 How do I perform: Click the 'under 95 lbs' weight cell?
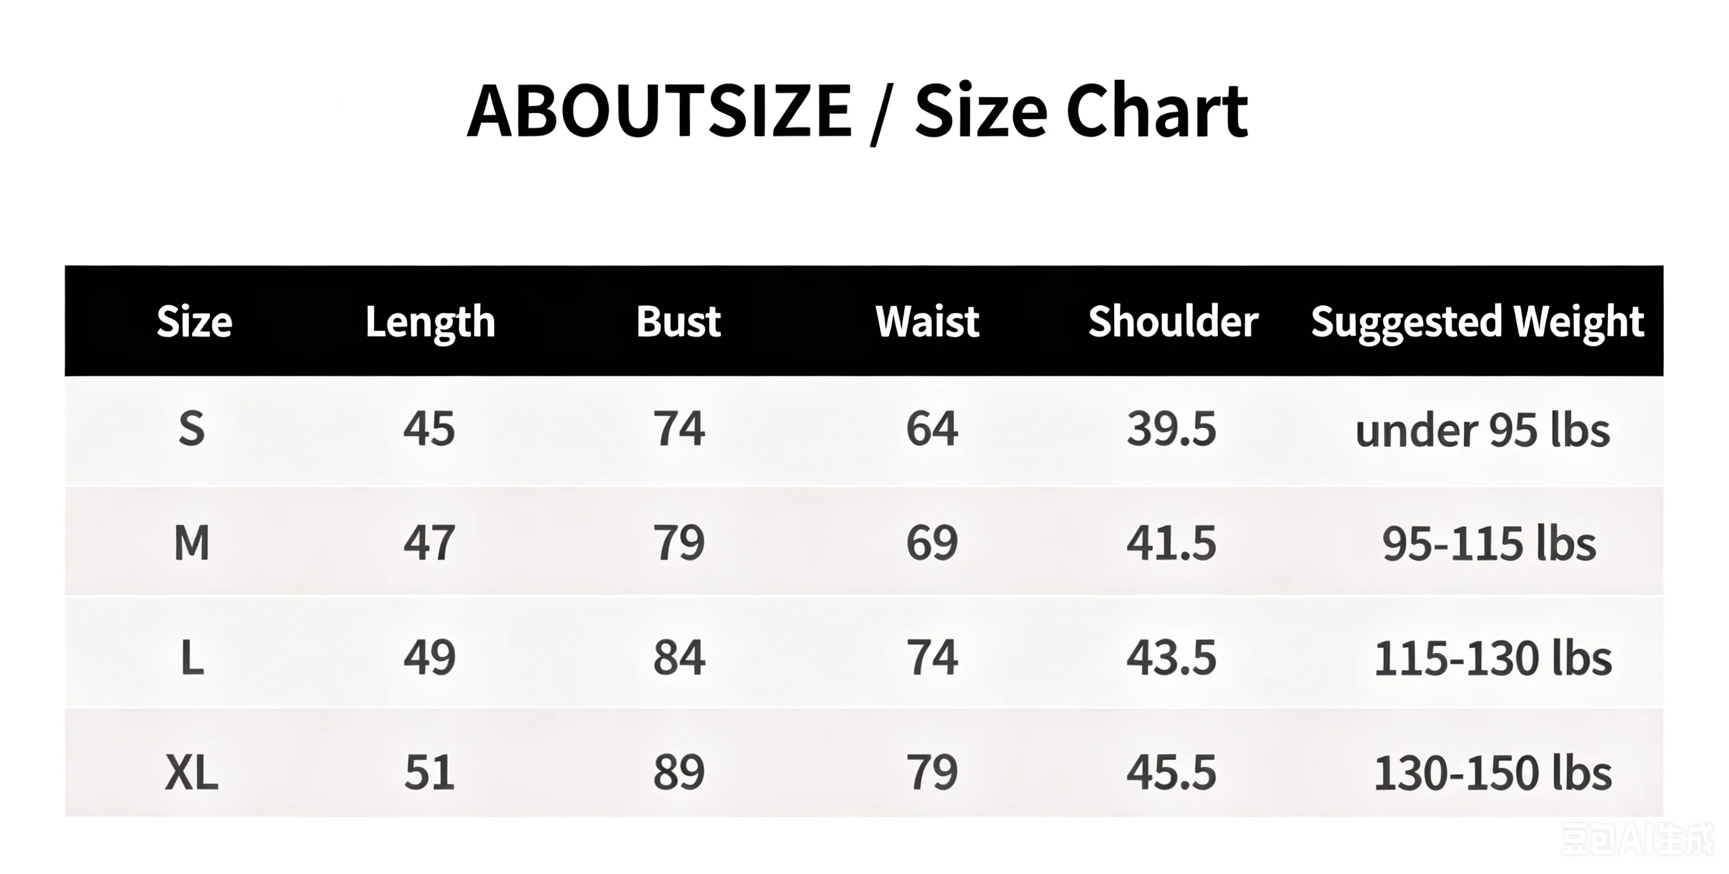point(1482,430)
